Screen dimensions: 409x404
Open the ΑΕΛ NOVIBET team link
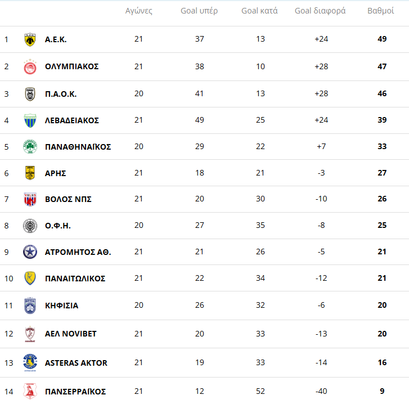point(71,334)
